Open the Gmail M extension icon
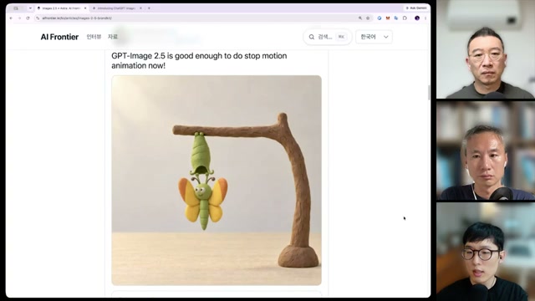The height and width of the screenshot is (301, 535). pyautogui.click(x=388, y=18)
